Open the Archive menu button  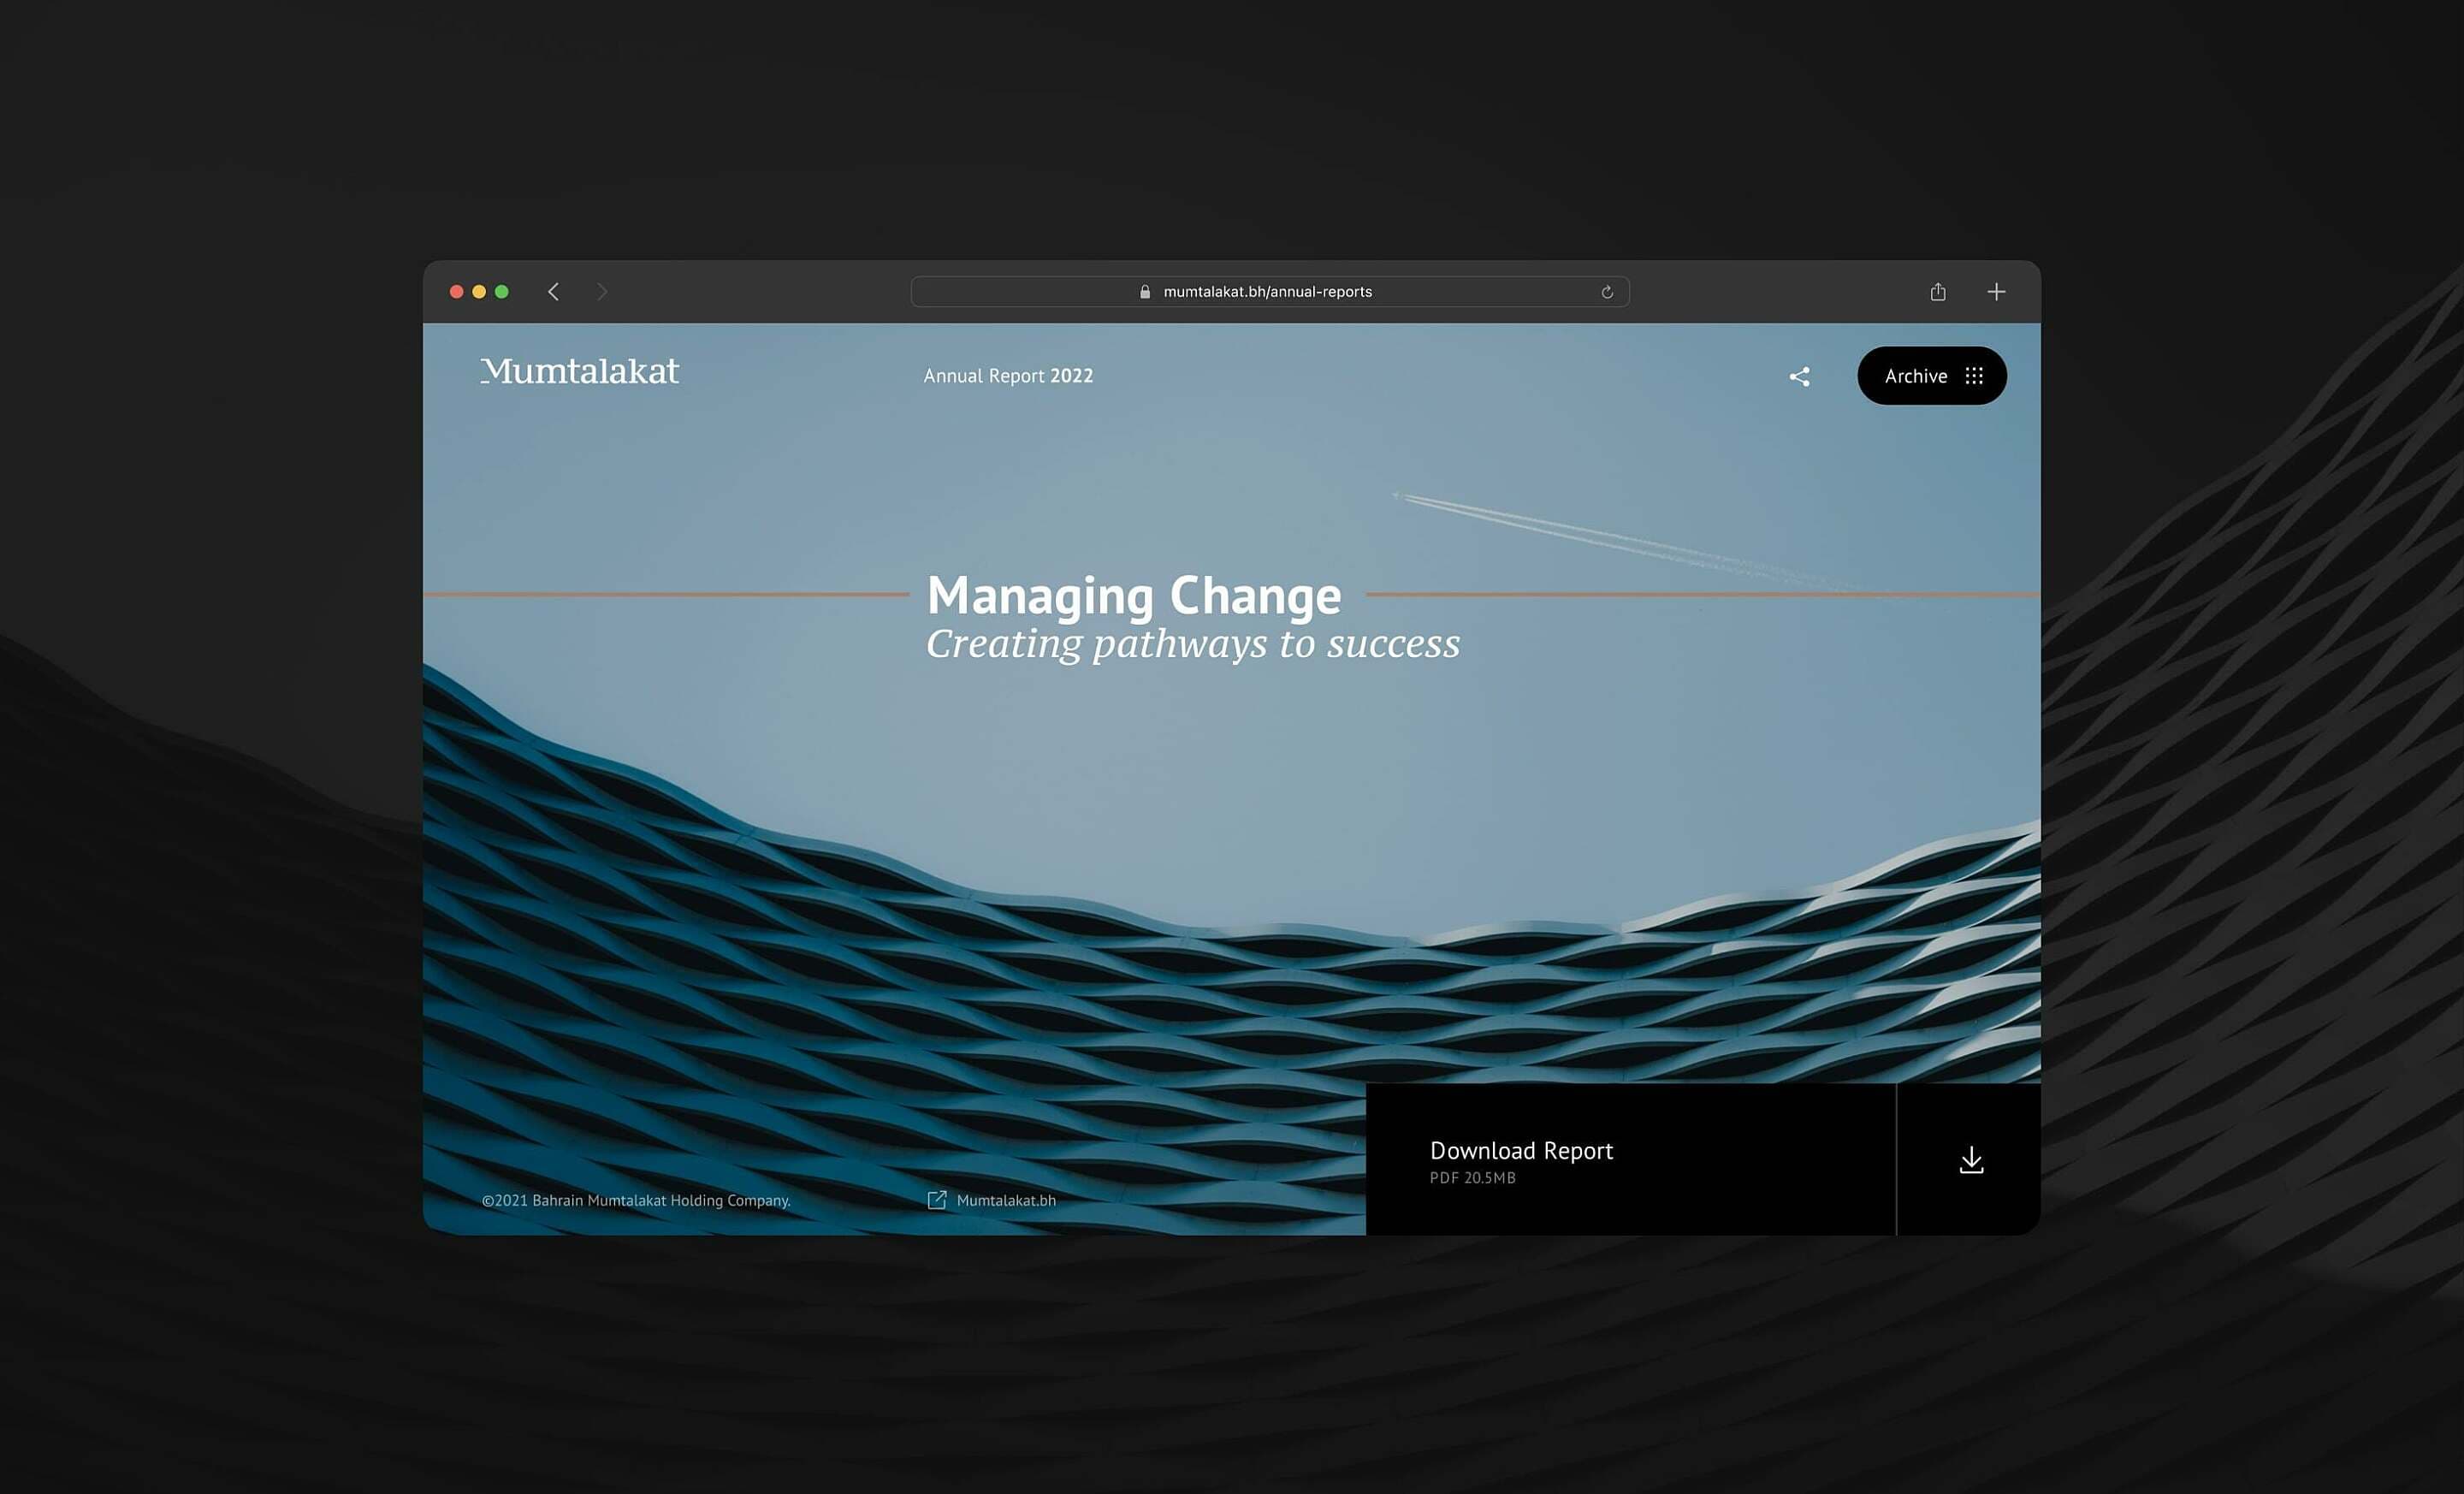point(1931,376)
